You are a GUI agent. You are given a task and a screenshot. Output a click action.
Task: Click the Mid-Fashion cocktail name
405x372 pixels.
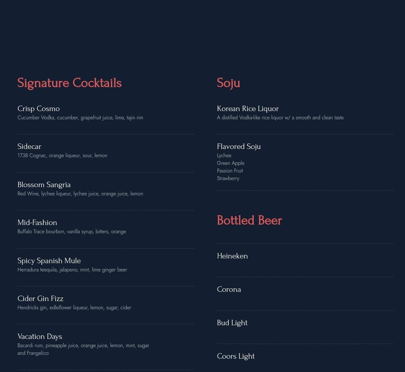pos(37,223)
